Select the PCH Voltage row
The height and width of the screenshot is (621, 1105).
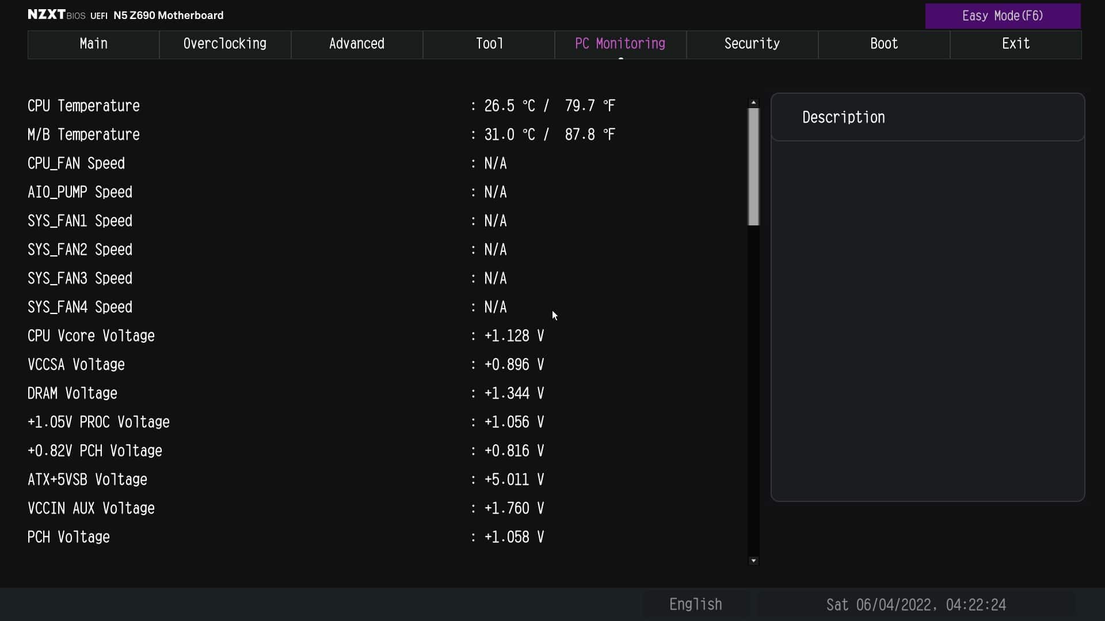click(x=386, y=537)
